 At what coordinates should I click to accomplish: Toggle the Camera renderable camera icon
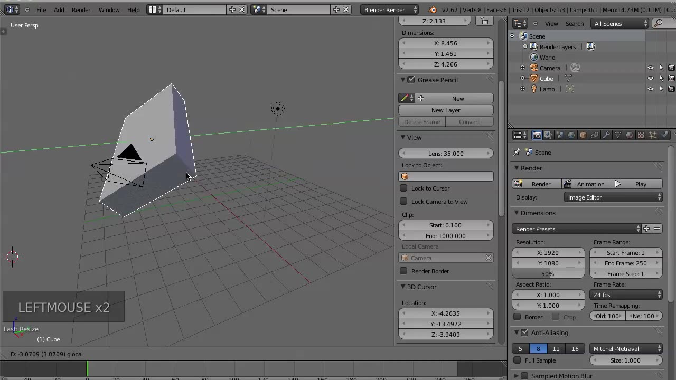pyautogui.click(x=671, y=68)
